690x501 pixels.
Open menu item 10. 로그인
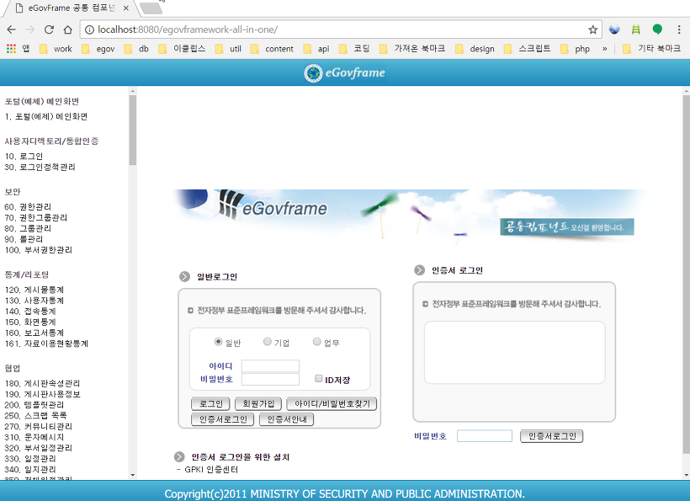(x=24, y=156)
